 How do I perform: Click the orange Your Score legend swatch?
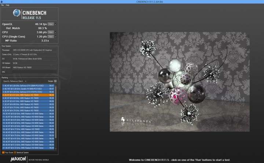click(3, 152)
